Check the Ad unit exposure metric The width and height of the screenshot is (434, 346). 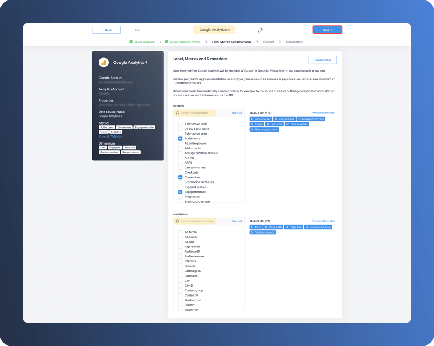[180, 143]
